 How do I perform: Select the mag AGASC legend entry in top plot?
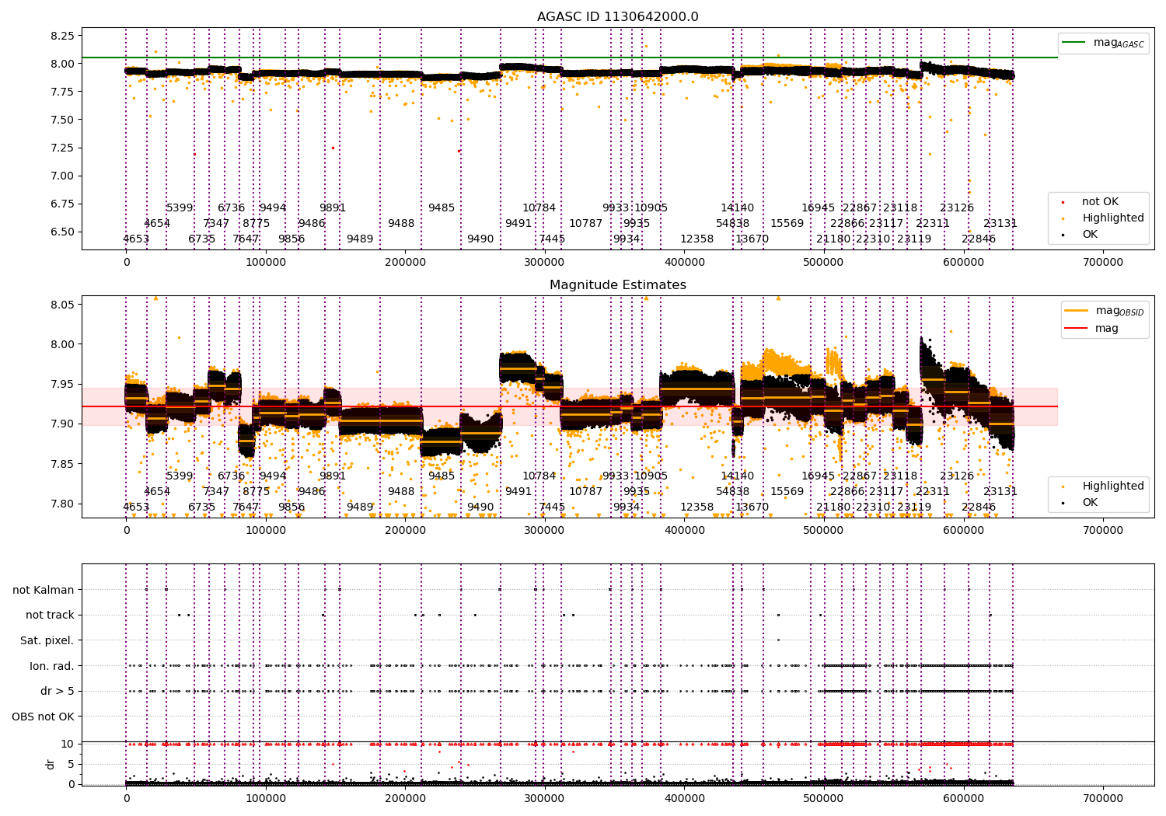[1104, 44]
